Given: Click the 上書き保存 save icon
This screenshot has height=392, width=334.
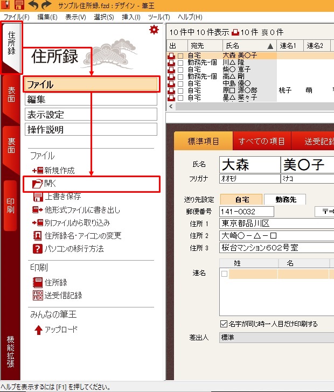Looking at the screenshot, I should 38,197.
